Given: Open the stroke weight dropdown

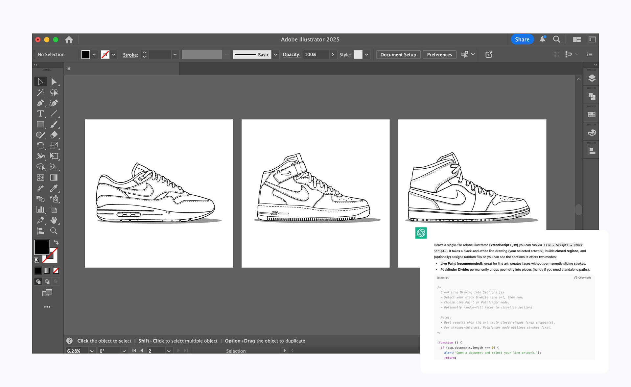Looking at the screenshot, I should pos(175,55).
